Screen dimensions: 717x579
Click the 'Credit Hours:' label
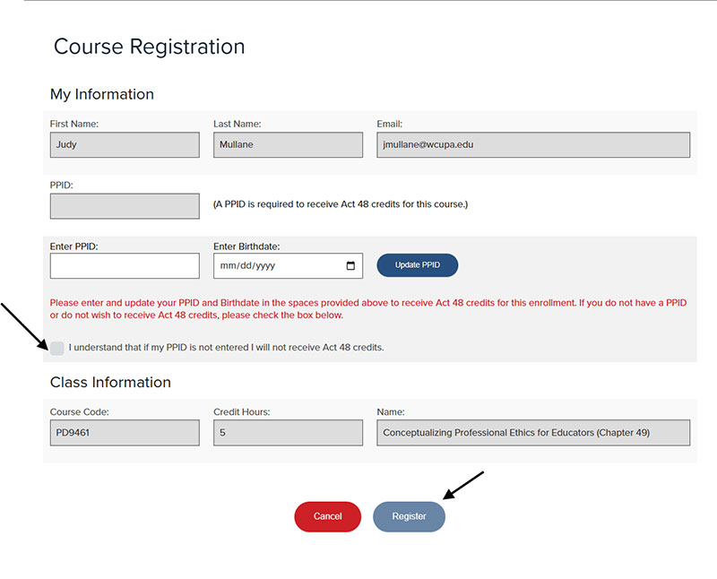[x=242, y=412]
